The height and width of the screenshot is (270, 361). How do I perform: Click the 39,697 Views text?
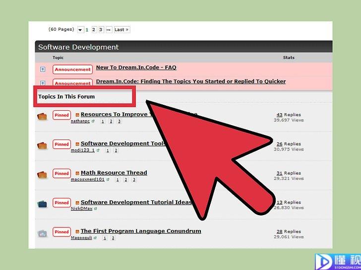coord(289,120)
